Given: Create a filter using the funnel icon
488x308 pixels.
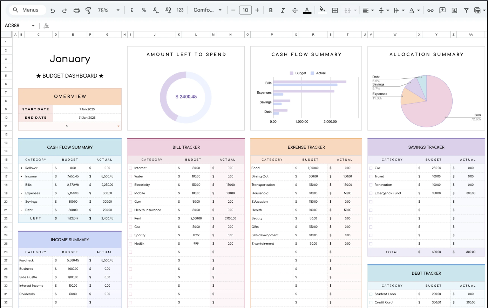Looking at the screenshot, I should (466, 10).
